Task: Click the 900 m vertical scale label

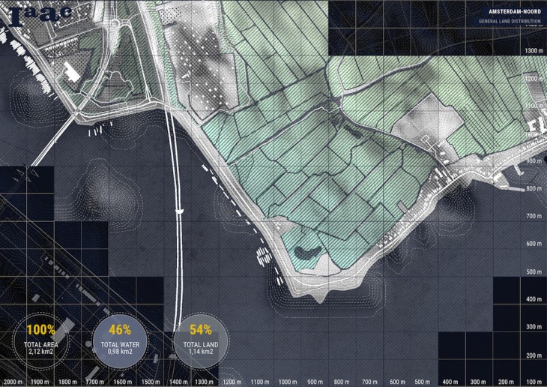Action: pyautogui.click(x=535, y=161)
